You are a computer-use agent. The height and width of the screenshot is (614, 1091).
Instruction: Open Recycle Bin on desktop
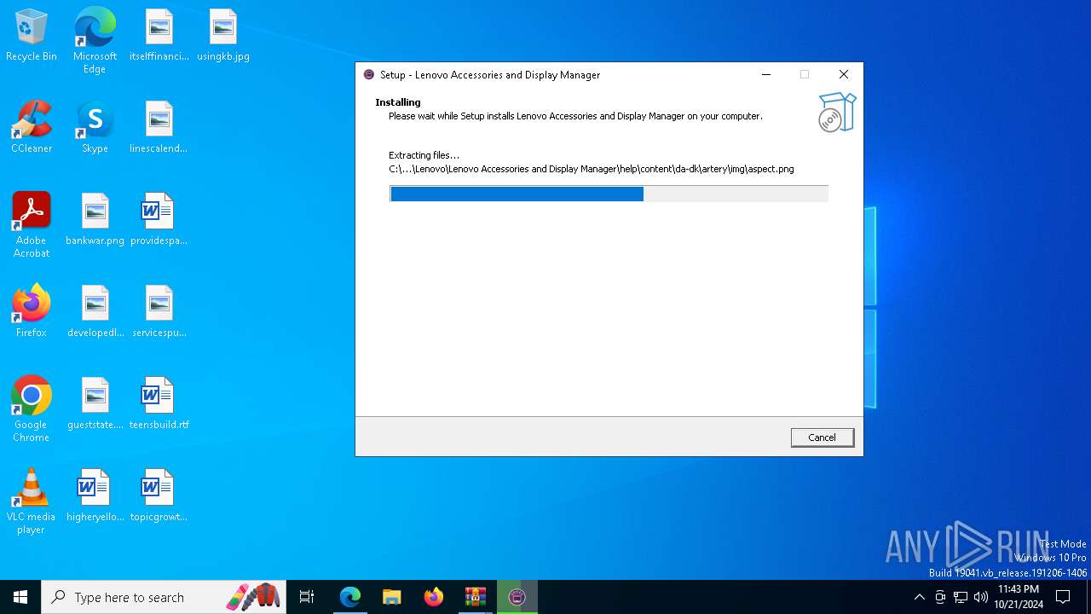click(32, 36)
